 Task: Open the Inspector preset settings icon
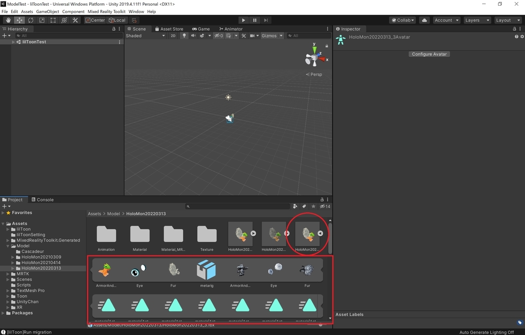coord(521,37)
